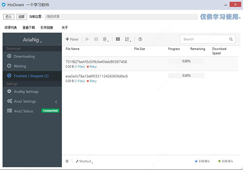Open the Shortcut wrench dropdown
243x170 pixels.
coord(84,162)
